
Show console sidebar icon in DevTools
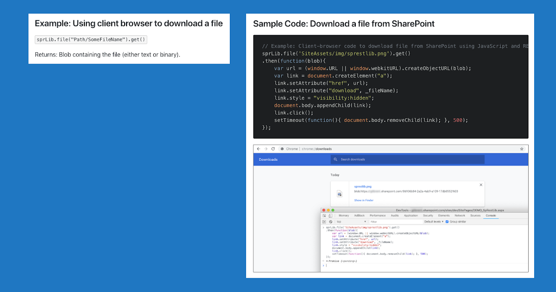click(324, 222)
